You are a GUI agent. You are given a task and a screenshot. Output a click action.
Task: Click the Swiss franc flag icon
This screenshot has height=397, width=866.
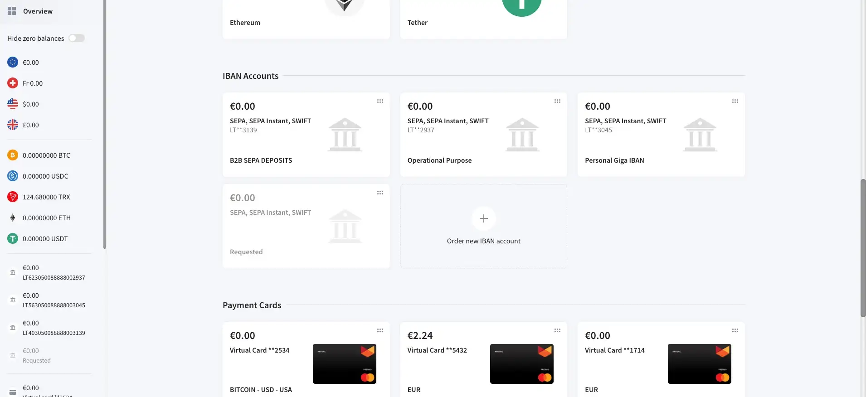(x=13, y=83)
